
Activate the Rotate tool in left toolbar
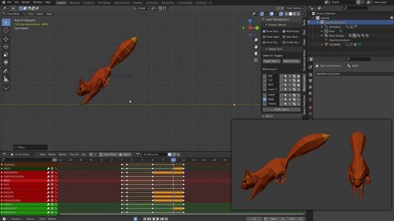click(6, 47)
